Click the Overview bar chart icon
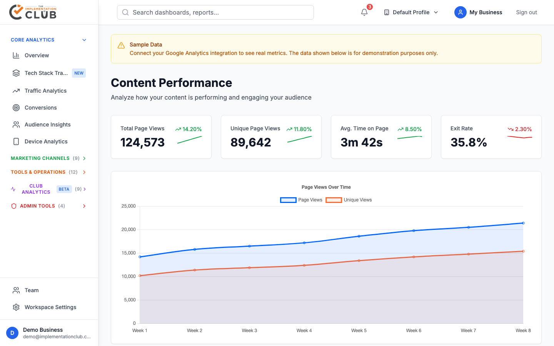 click(x=16, y=55)
